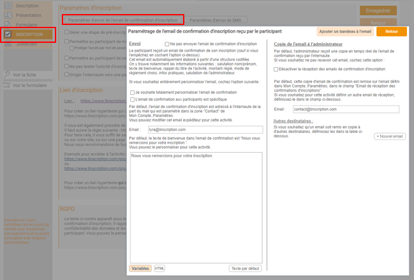
Task: Click admin Email field with contact@linscription.com
Action: (346, 109)
